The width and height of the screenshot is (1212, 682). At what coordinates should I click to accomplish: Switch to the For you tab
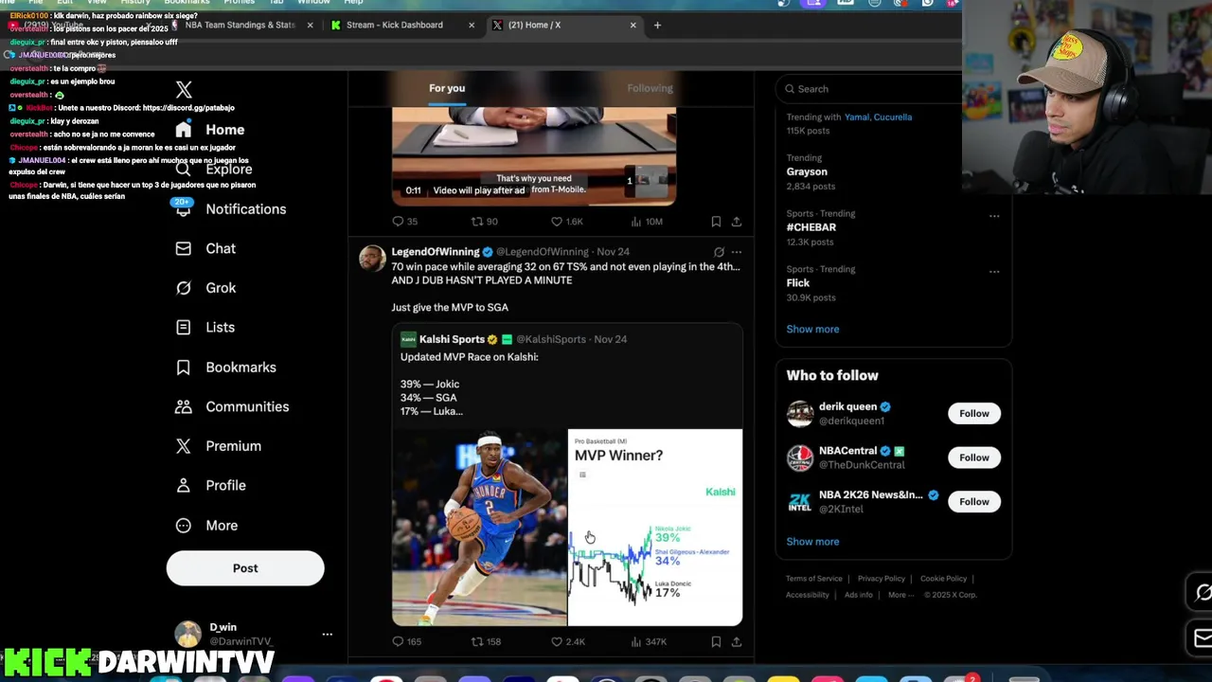pos(447,88)
